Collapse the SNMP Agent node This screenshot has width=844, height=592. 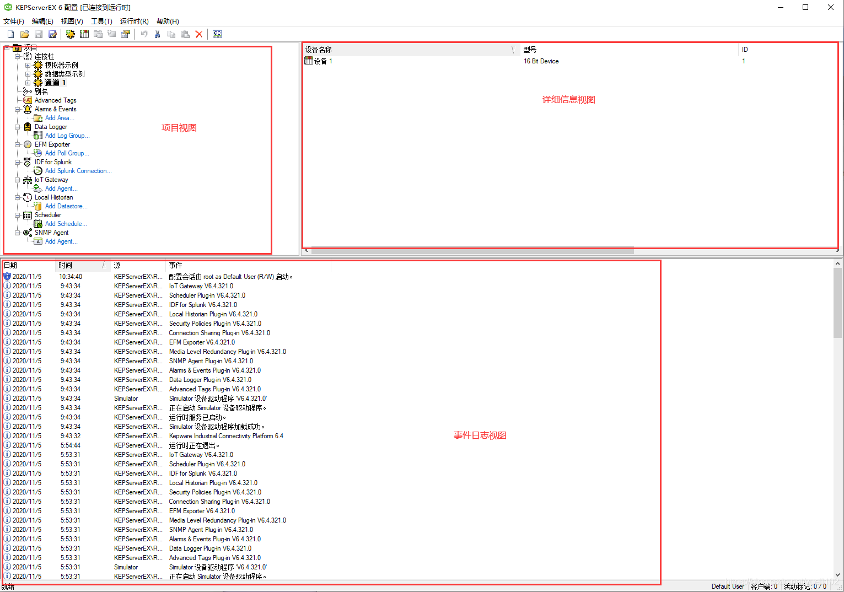17,233
